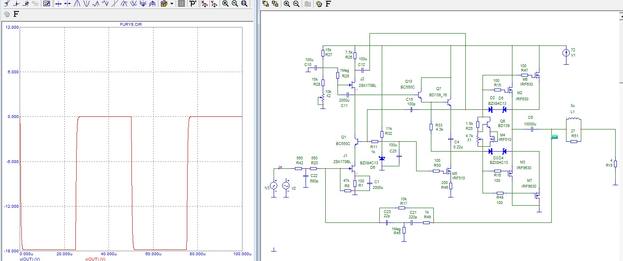This screenshot has height=261, width=623.
Task: Click the F font button in schematic toolbar
Action: tap(328, 4)
